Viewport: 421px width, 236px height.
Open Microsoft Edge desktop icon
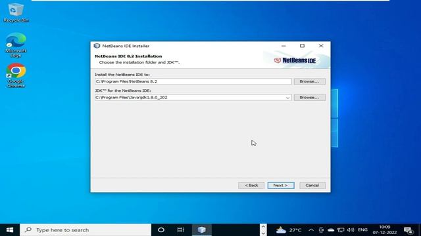pos(16,45)
